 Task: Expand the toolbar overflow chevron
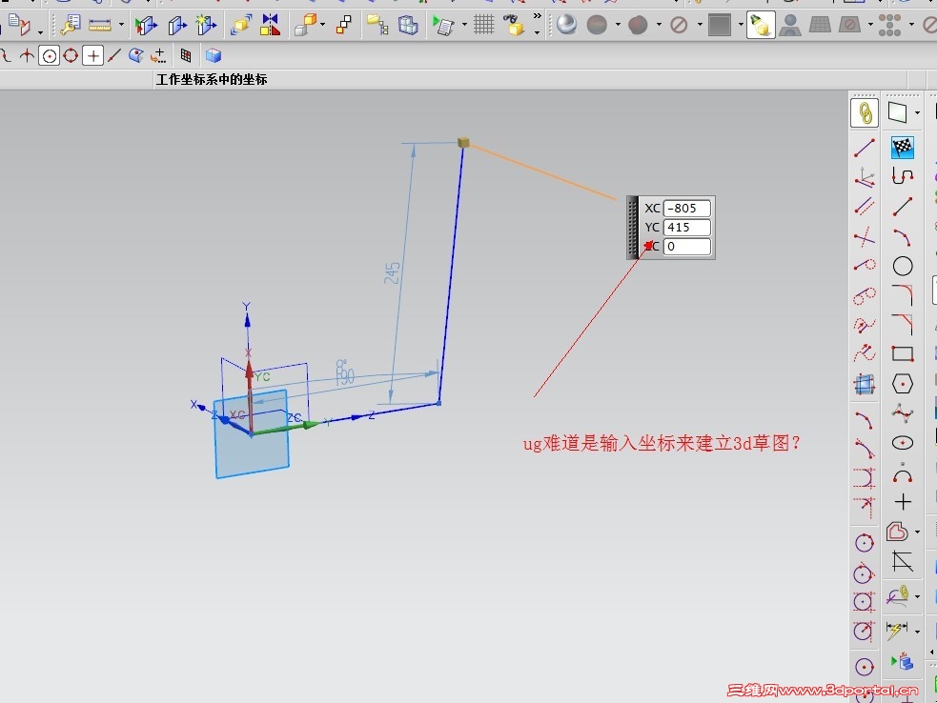coord(538,16)
